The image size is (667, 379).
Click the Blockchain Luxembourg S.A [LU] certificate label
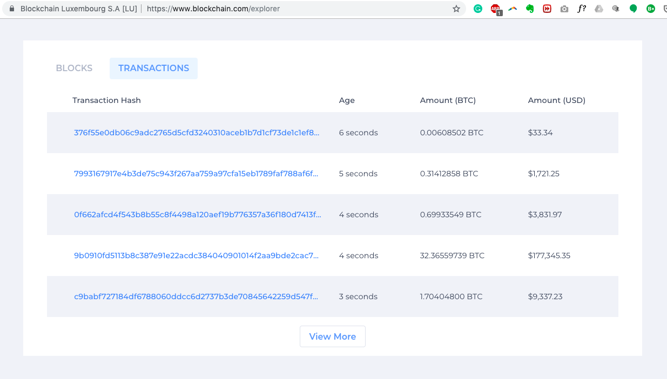(79, 9)
